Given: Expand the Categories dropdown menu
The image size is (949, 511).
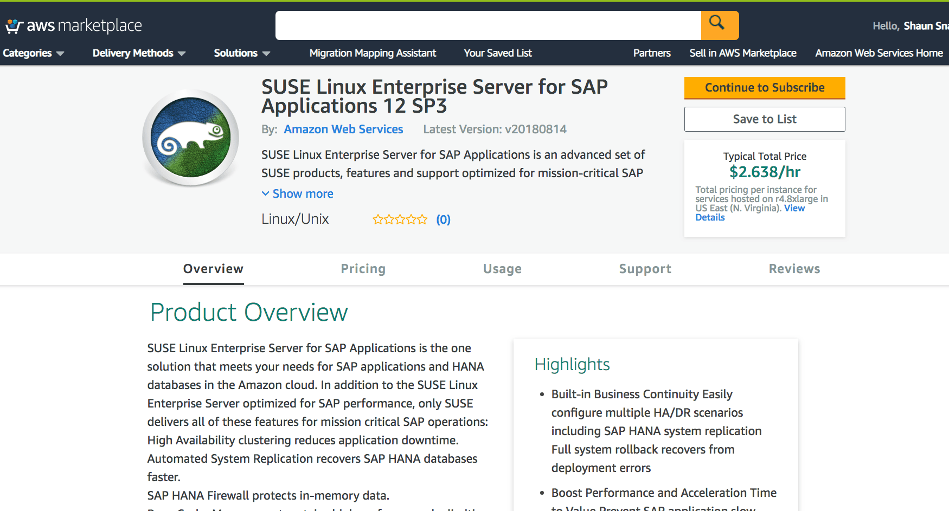Looking at the screenshot, I should click(34, 53).
